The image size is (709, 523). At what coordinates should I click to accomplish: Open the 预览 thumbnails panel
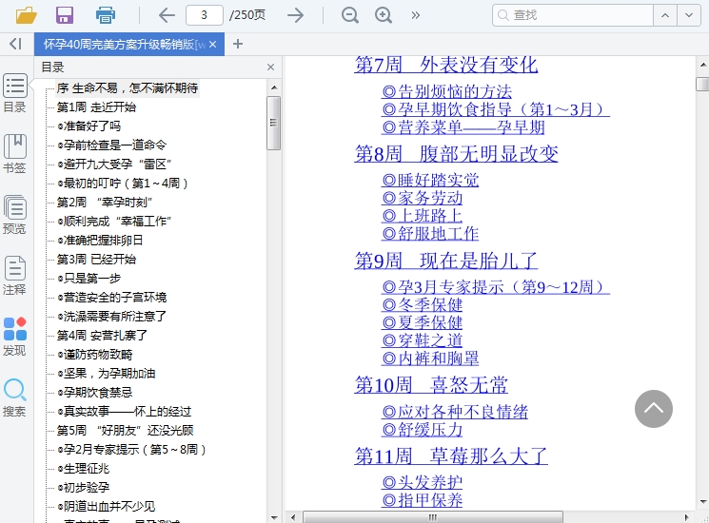click(x=15, y=215)
